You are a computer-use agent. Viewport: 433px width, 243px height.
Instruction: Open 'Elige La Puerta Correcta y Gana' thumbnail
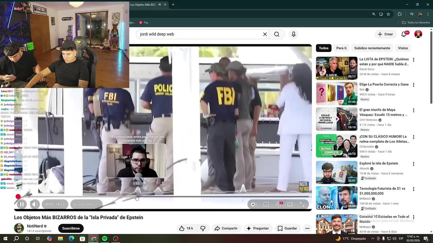(337, 93)
